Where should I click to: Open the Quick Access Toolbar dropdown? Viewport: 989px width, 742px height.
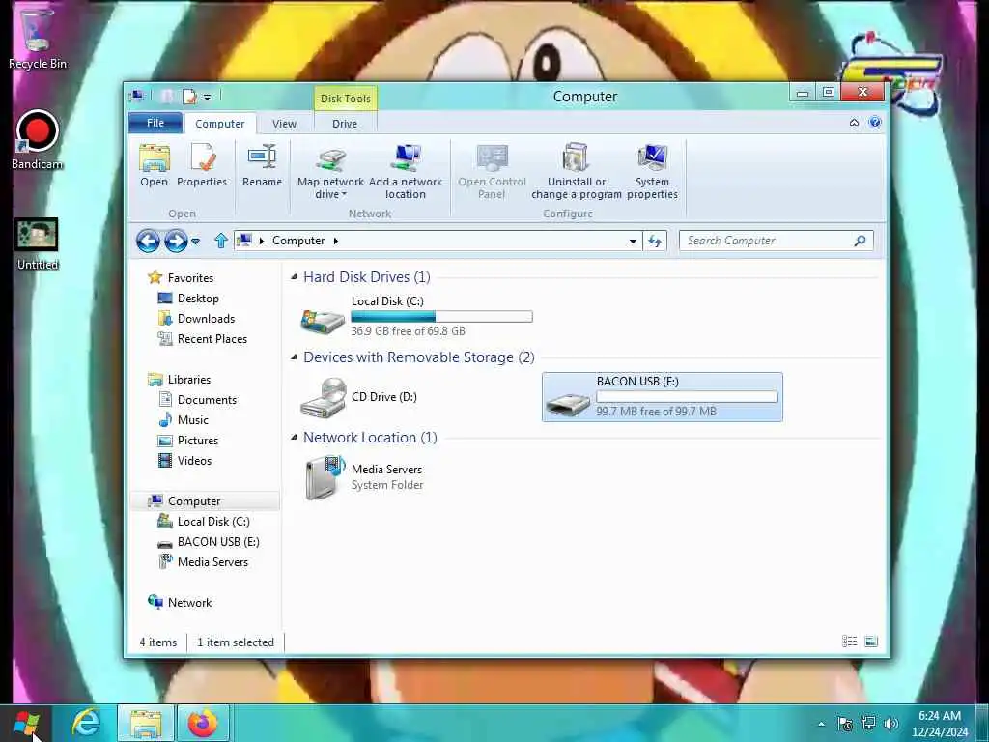pyautogui.click(x=207, y=98)
